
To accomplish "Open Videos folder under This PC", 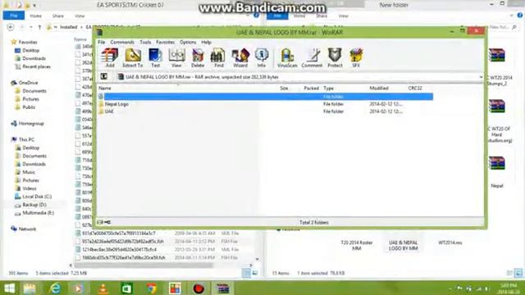I will click(30, 188).
